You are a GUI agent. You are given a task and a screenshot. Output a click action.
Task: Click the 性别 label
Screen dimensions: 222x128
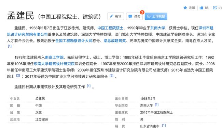tap(120, 119)
